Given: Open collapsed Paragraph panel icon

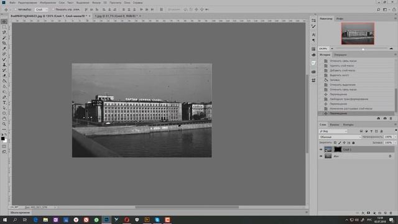Looking at the screenshot, I should tap(313, 40).
